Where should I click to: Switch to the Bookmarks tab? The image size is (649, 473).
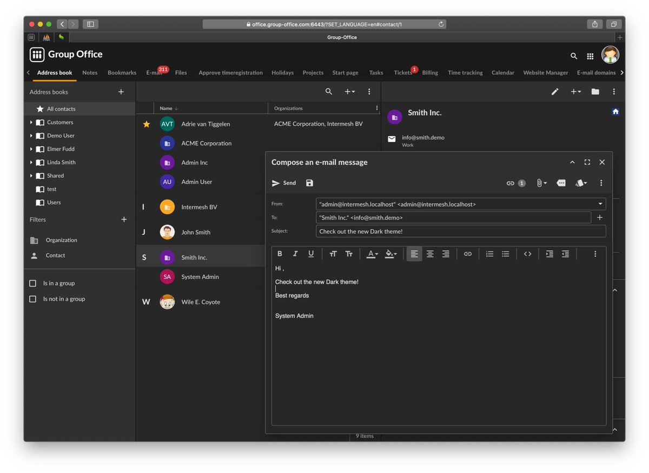point(122,72)
